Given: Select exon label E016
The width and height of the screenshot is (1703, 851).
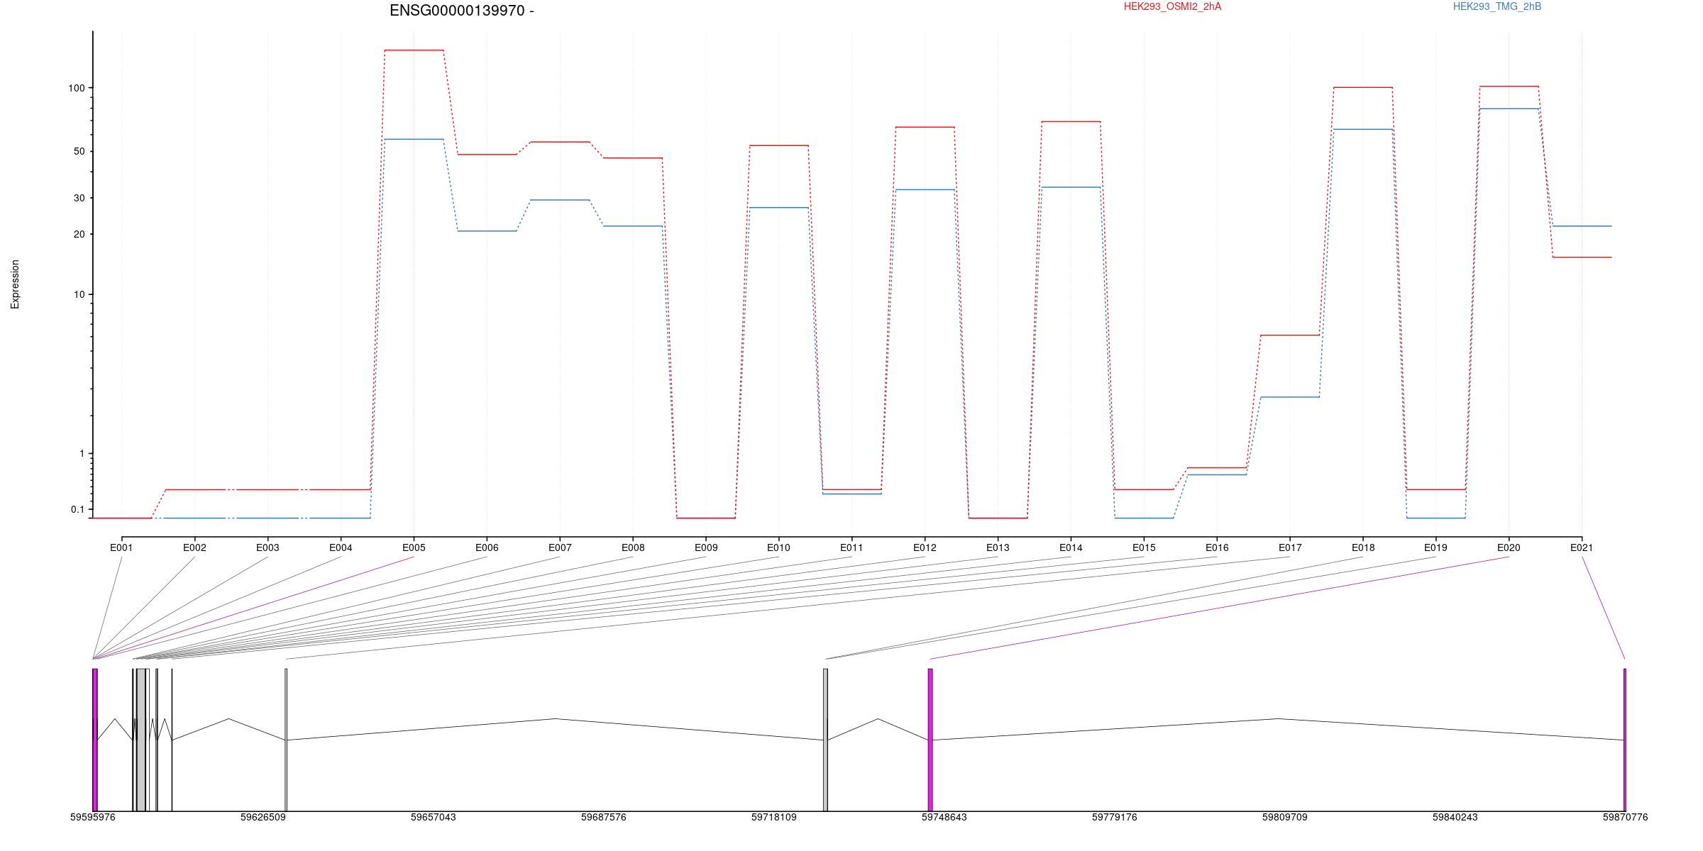Looking at the screenshot, I should point(1217,547).
